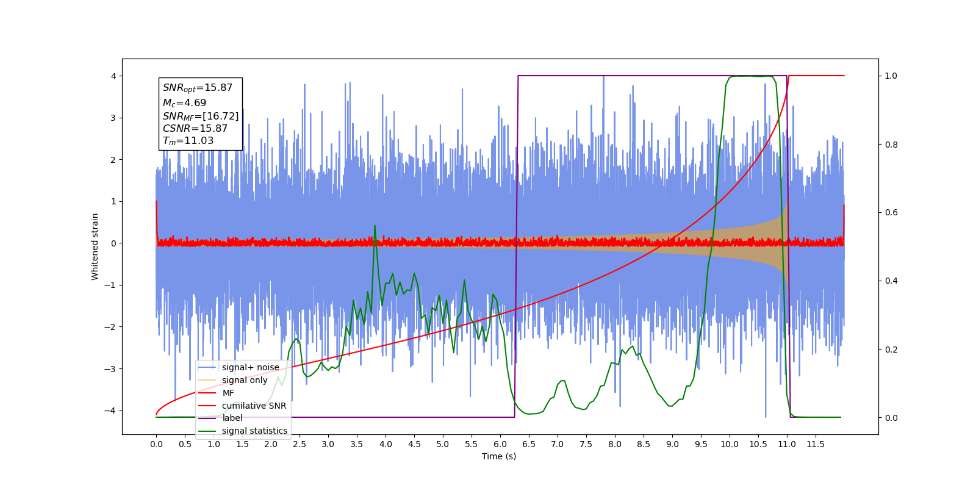Click the left y-axis tick label −3
The height and width of the screenshot is (488, 976).
pos(110,369)
